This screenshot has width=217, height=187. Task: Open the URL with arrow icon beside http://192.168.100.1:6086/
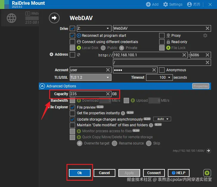click(208, 150)
